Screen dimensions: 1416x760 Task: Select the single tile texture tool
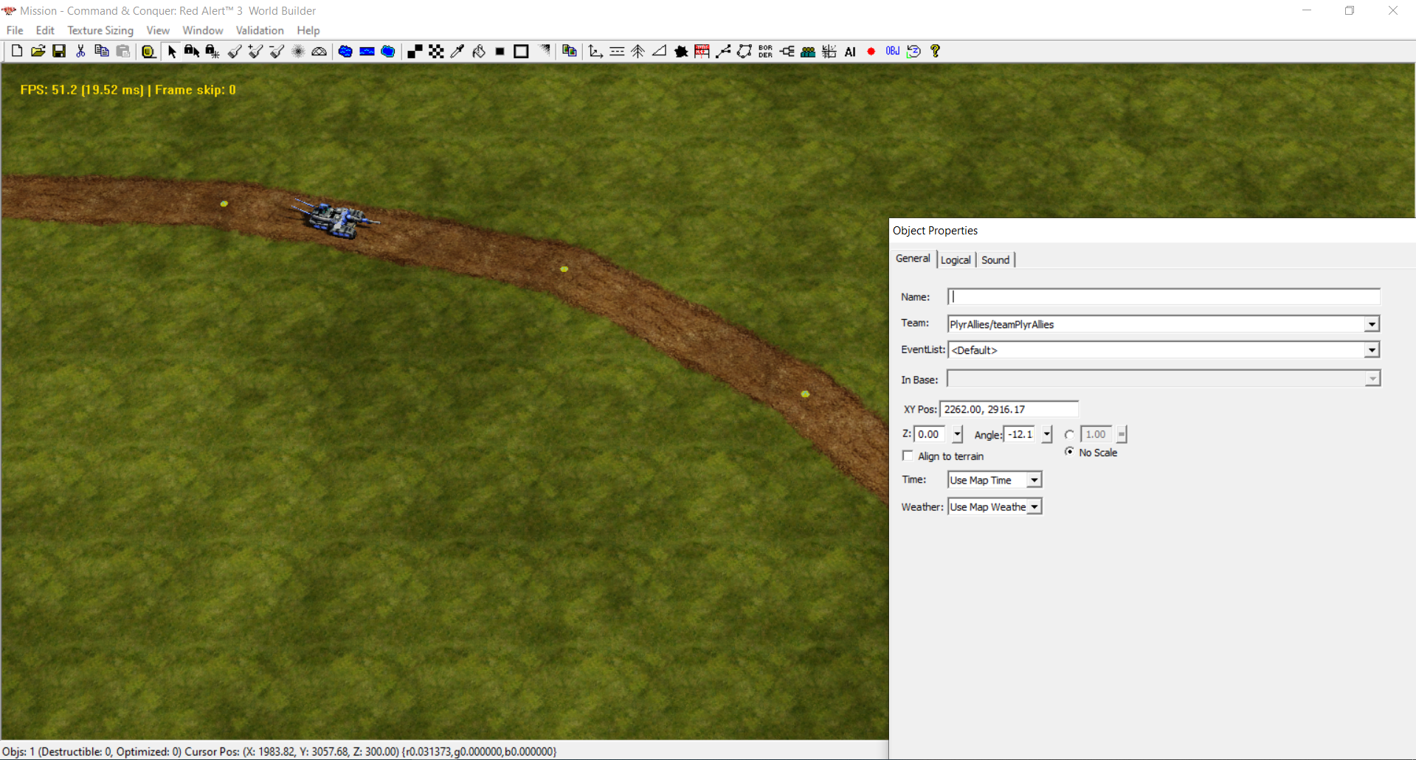point(415,51)
